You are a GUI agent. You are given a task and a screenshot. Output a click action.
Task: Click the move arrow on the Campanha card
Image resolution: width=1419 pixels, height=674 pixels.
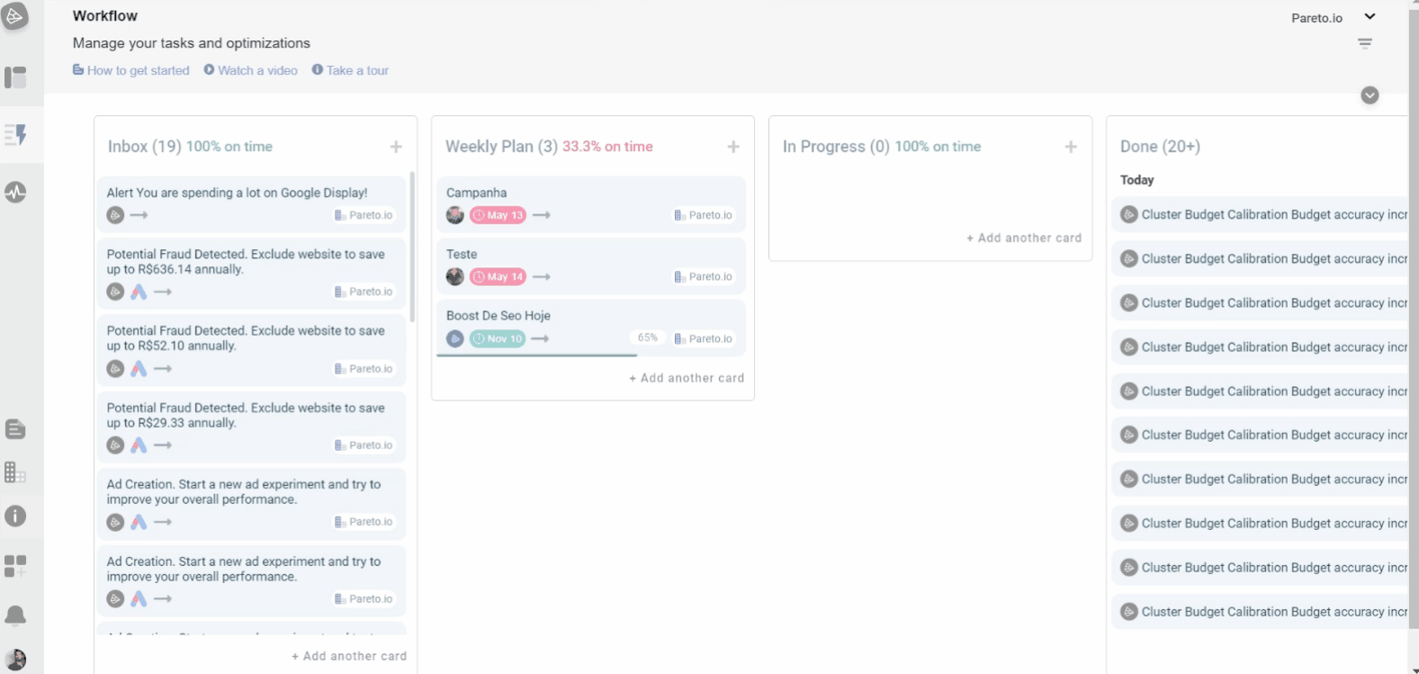pos(542,215)
